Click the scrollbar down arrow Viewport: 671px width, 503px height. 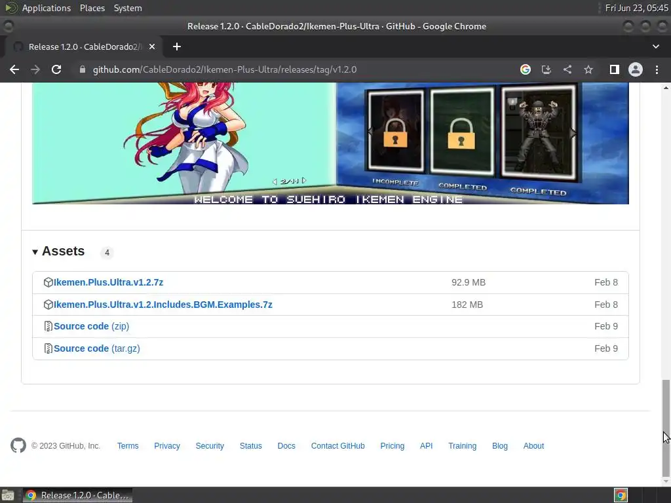[666, 481]
